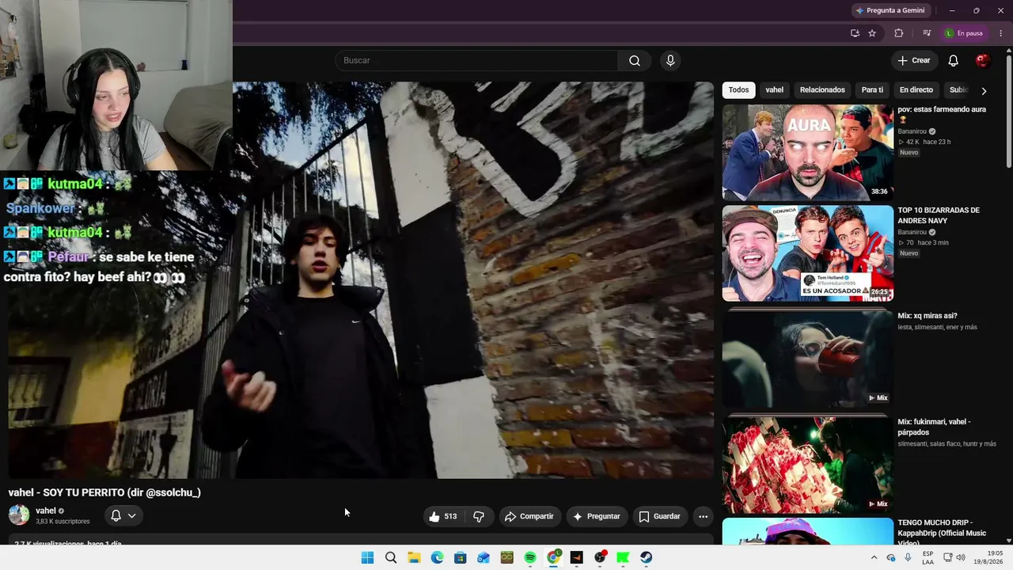Select the vahel filter chip
1013x570 pixels.
coord(774,90)
